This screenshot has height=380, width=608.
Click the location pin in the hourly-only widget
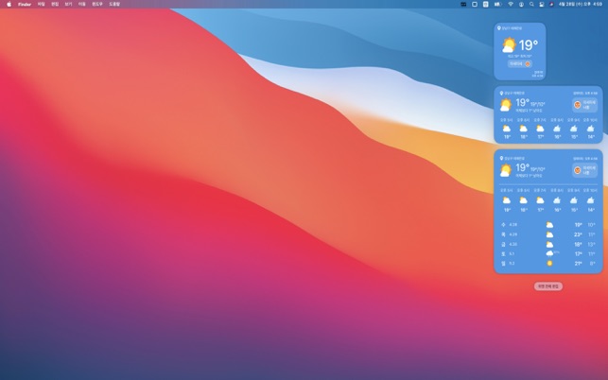point(501,93)
